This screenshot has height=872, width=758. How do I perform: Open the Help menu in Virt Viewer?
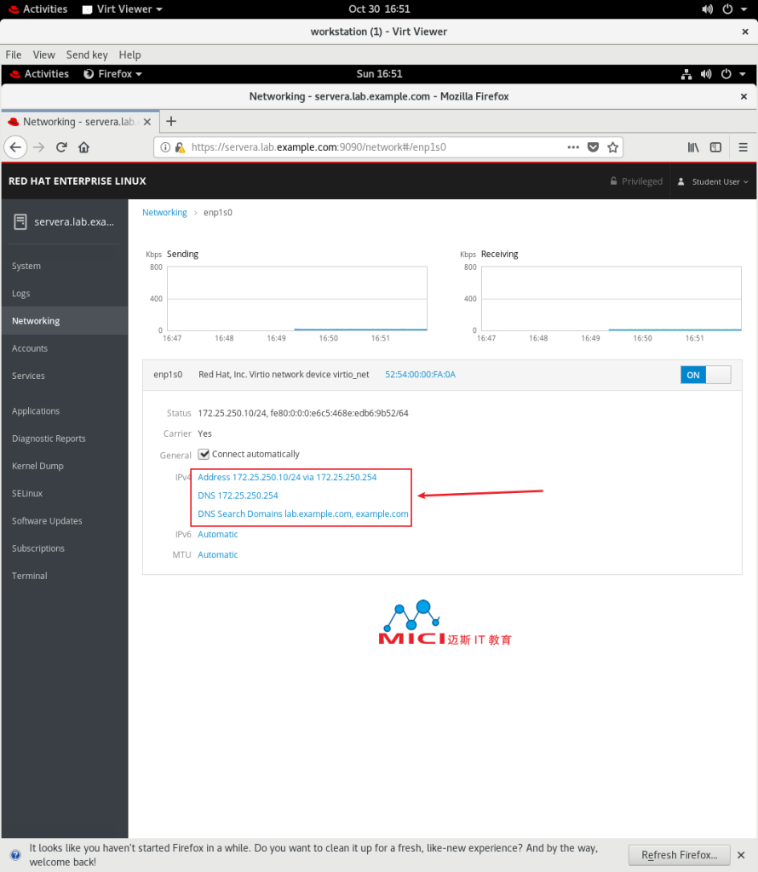(x=129, y=55)
